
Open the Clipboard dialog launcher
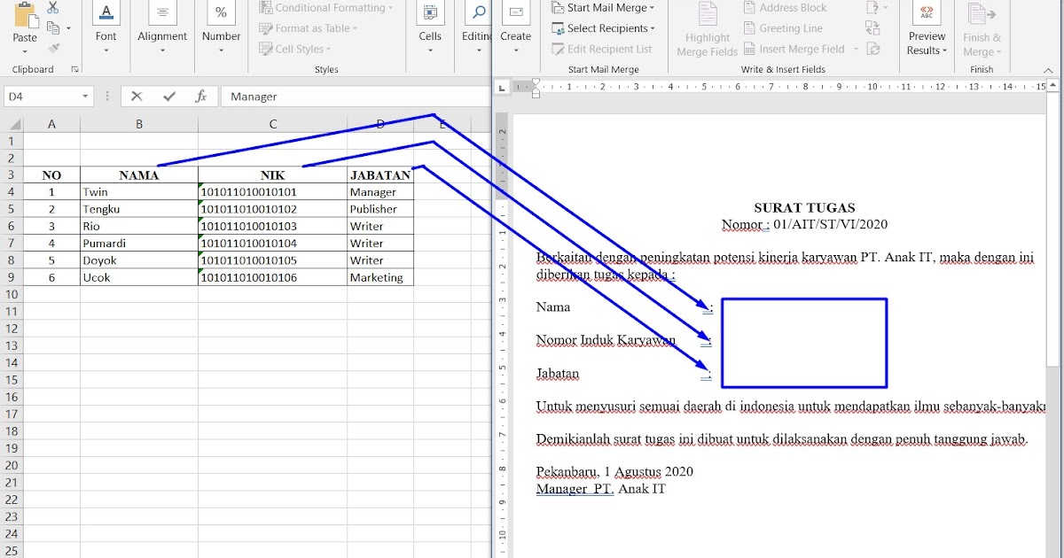tap(74, 68)
